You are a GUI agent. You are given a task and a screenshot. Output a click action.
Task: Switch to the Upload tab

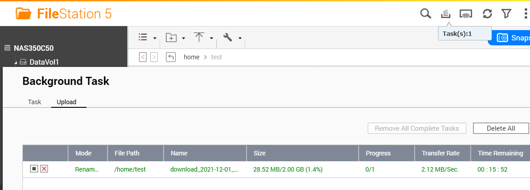click(67, 102)
